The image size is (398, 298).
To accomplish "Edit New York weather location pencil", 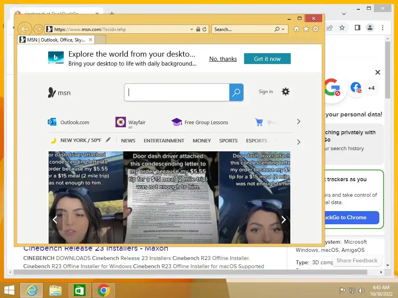I will point(108,140).
